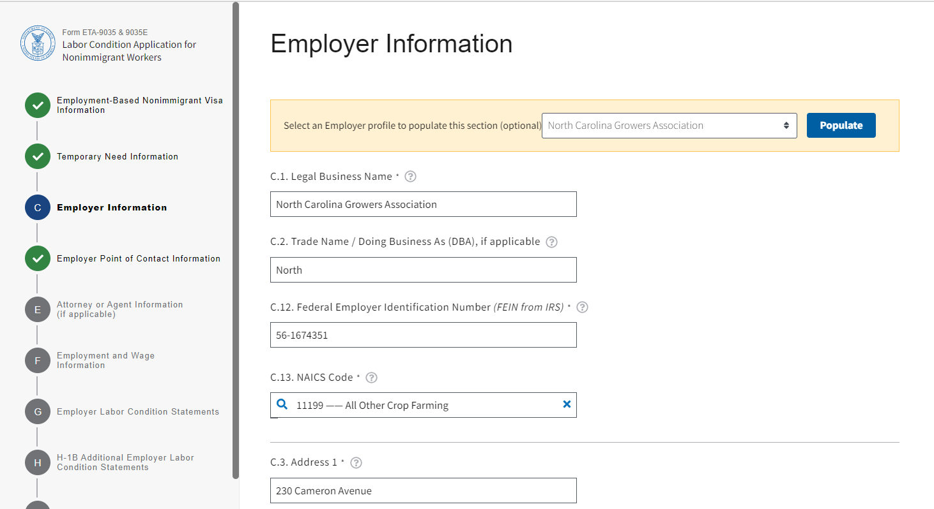Open Employer Labor Condition Statements step
The image size is (934, 509).
click(x=137, y=412)
